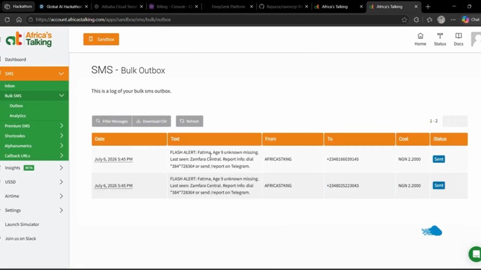Click Filter Messages button
Image resolution: width=481 pixels, height=270 pixels.
coord(112,121)
